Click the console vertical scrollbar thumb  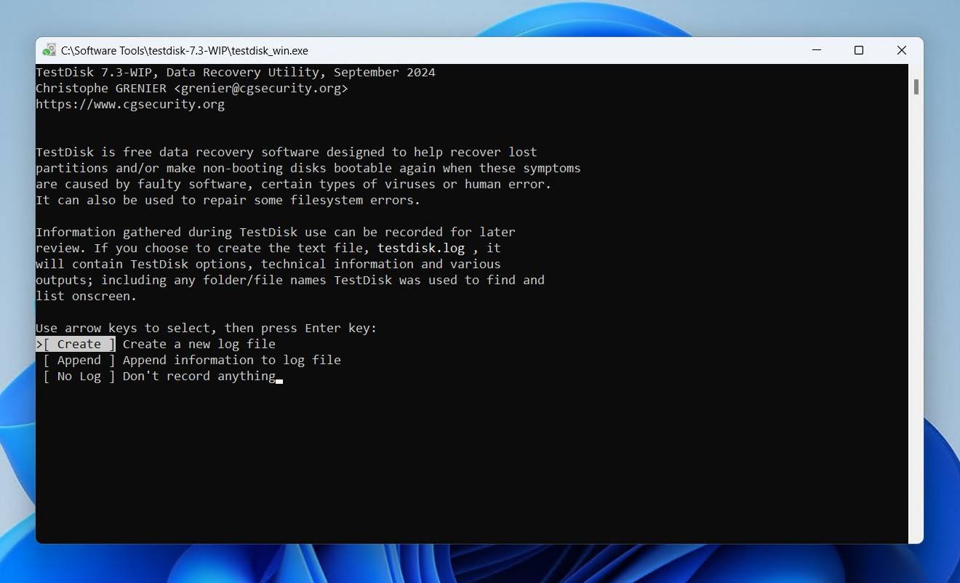coord(916,87)
